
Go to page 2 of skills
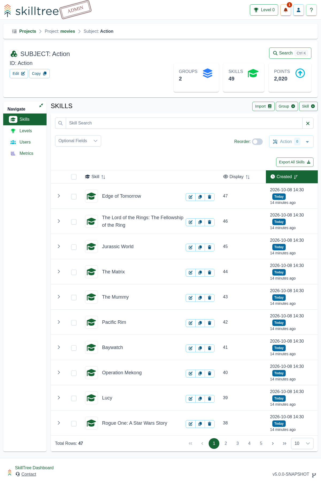pyautogui.click(x=226, y=443)
